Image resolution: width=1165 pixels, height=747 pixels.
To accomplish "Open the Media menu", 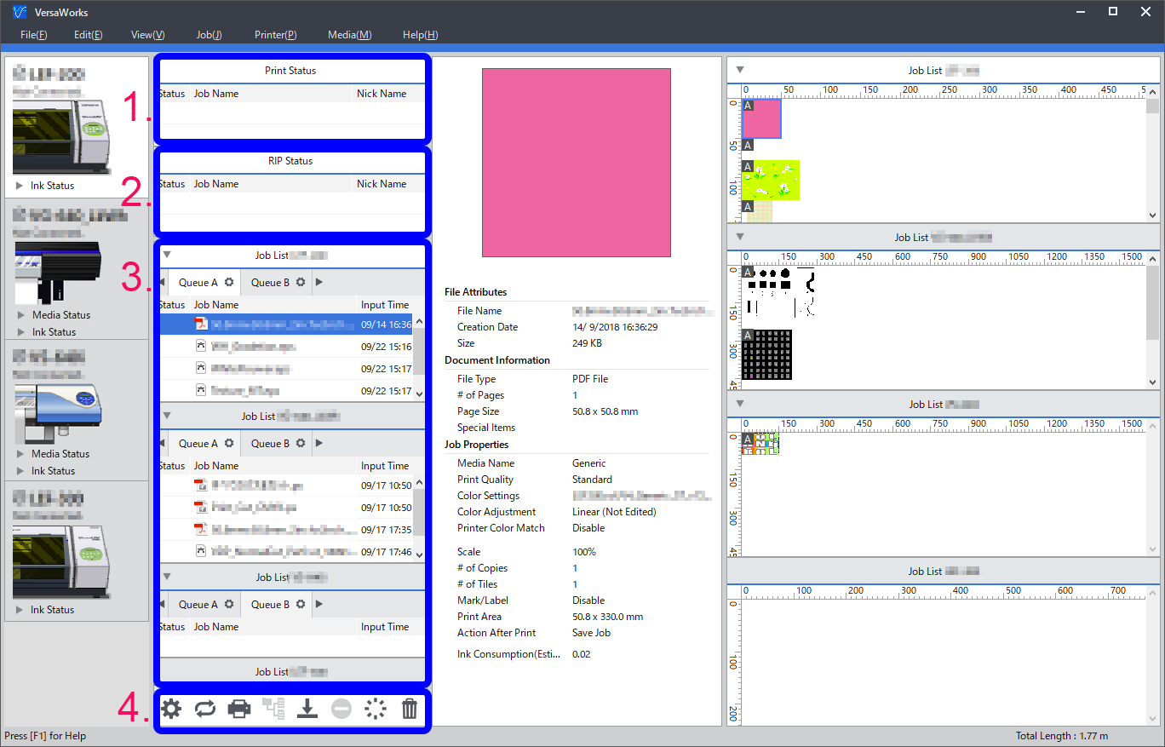I will (x=349, y=35).
